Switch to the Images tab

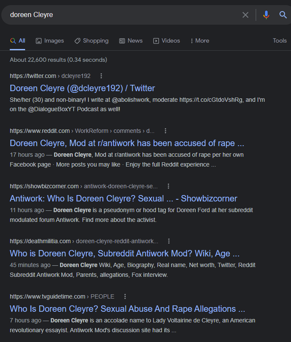50,41
